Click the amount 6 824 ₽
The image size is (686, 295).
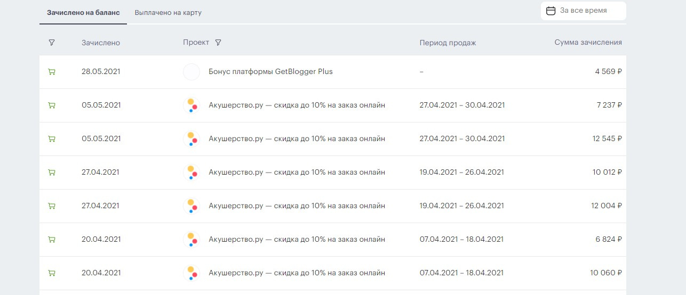(609, 239)
